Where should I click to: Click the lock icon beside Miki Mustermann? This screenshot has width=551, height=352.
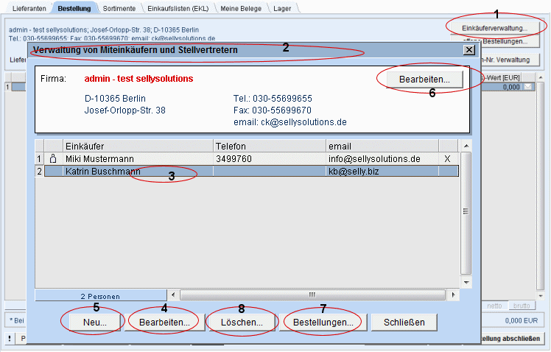pos(53,158)
